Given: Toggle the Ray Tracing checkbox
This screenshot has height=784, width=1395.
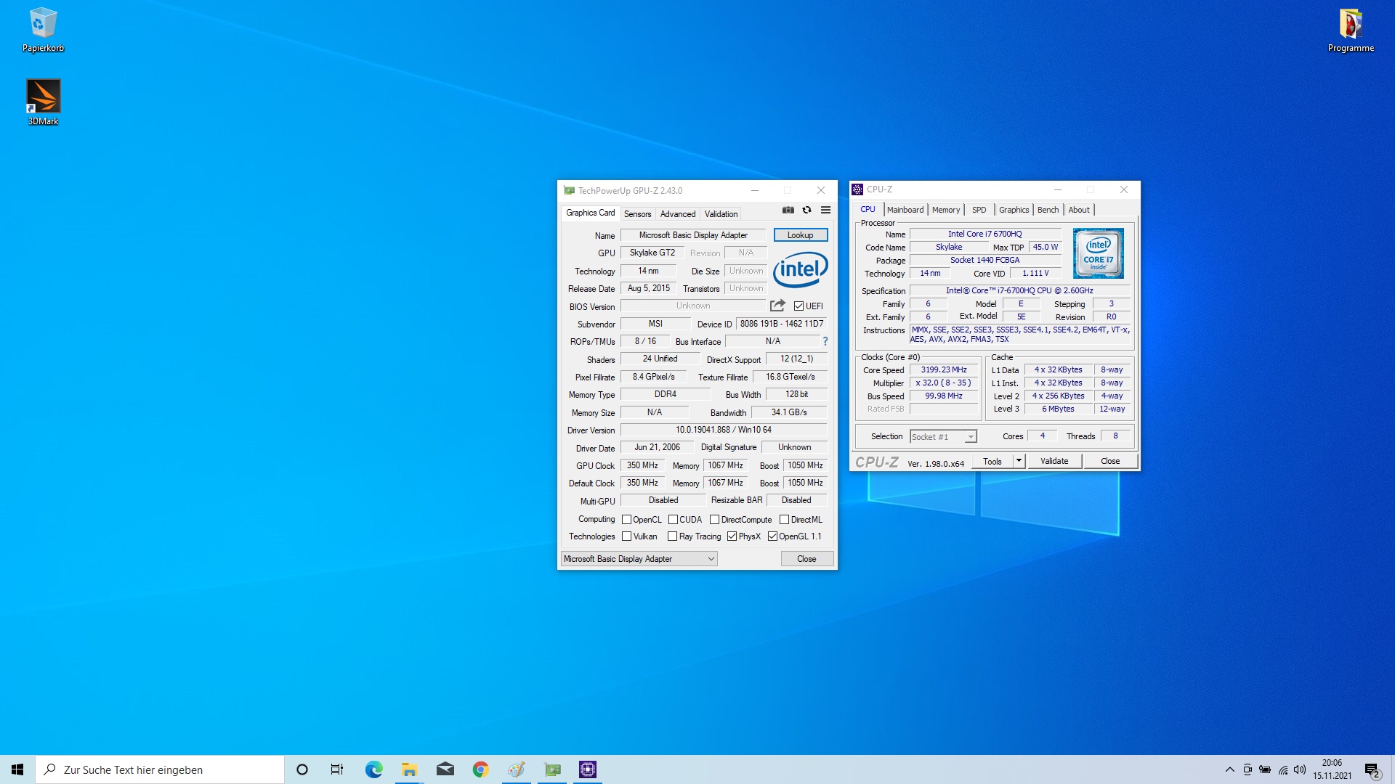Looking at the screenshot, I should pos(672,536).
